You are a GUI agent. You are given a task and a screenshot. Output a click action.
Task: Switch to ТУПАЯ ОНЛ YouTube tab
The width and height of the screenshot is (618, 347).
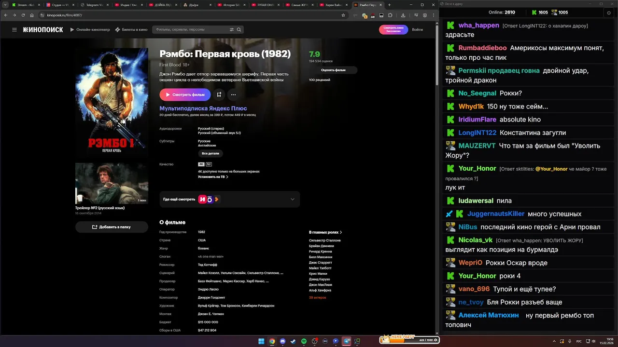266,5
